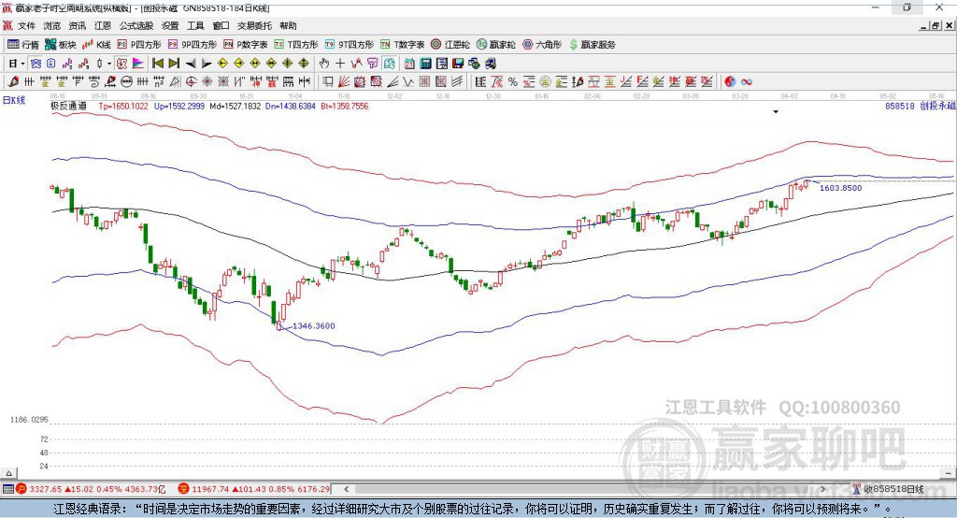The image size is (957, 518).
Task: Select the hand pan tool
Action: tap(324, 64)
